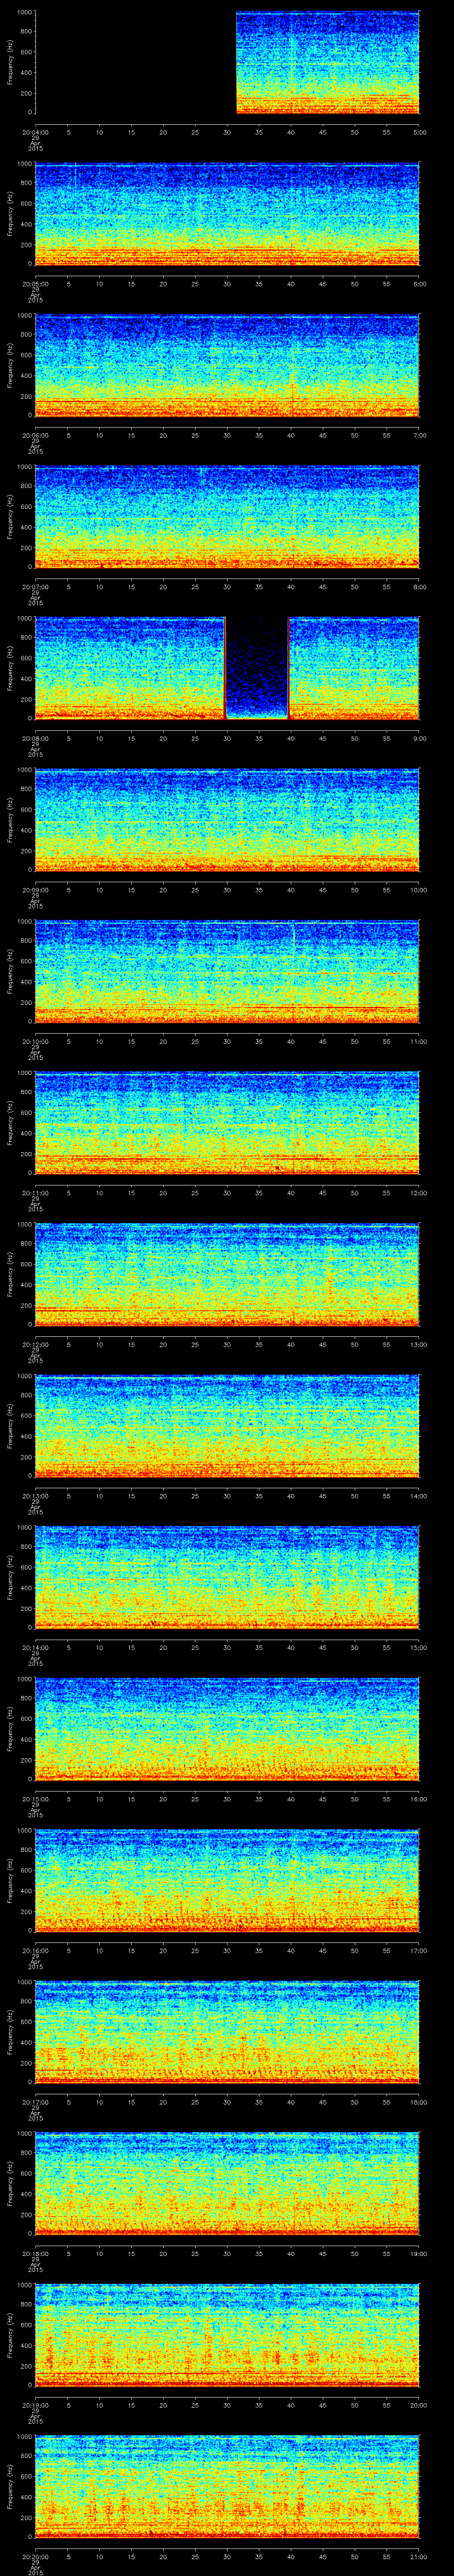The height and width of the screenshot is (2576, 454).
Task: Click the 20:14:00 start time label
Action: tap(35, 1647)
